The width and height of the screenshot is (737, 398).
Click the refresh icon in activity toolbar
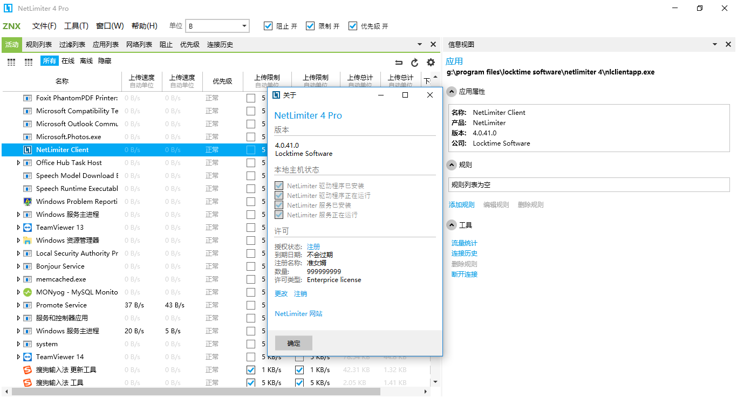pos(414,63)
